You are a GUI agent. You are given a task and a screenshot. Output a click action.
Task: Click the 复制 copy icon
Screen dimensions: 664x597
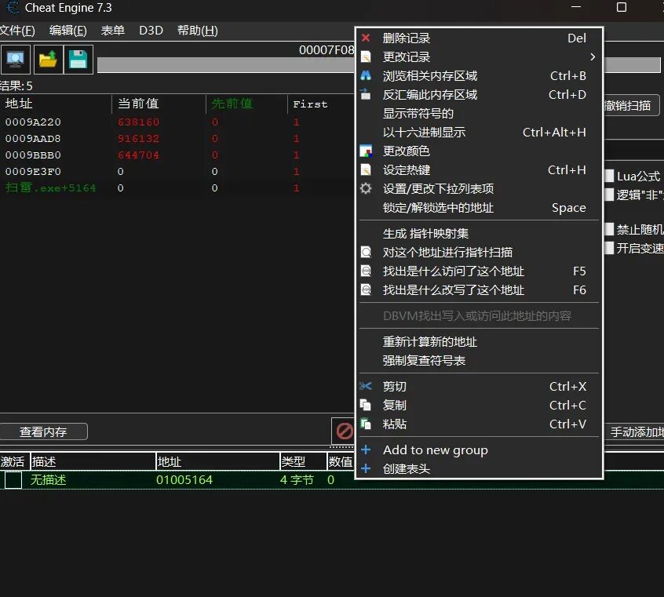[365, 405]
